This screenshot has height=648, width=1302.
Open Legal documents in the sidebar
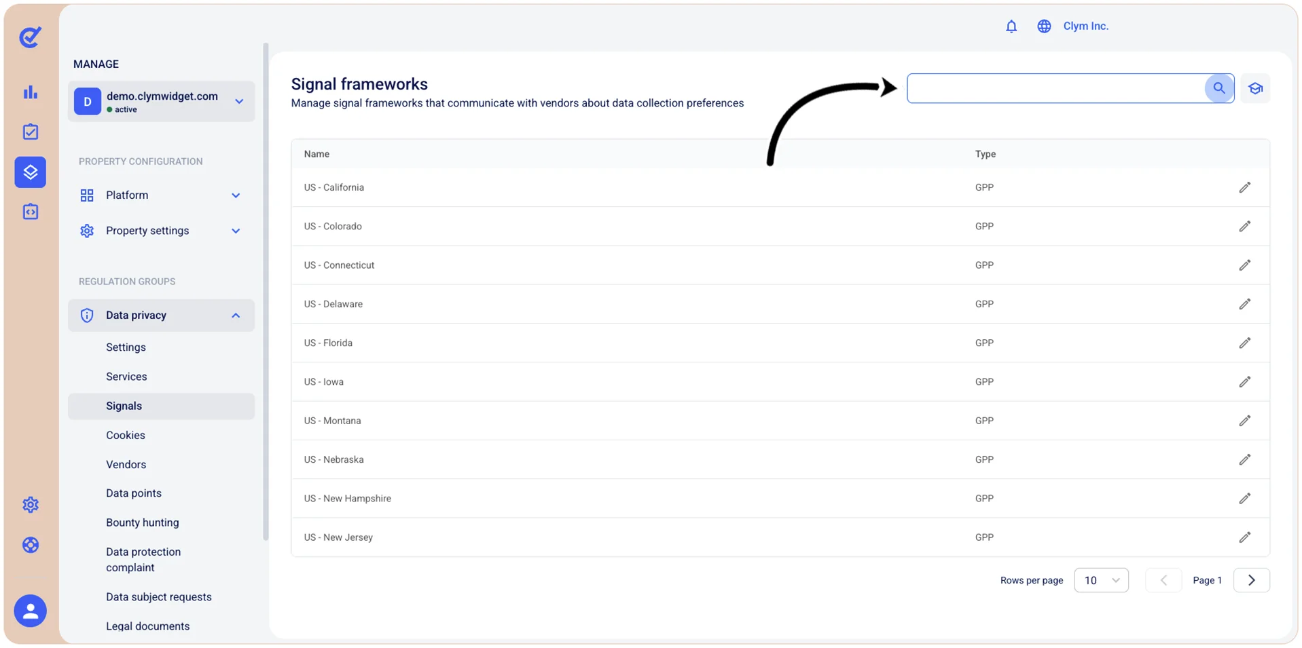[x=147, y=626]
